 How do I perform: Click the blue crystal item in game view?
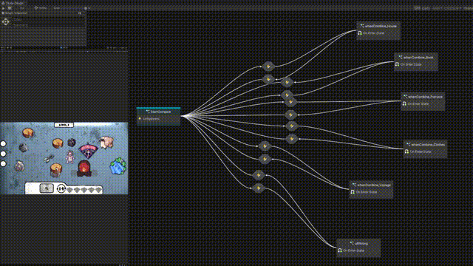(118, 166)
